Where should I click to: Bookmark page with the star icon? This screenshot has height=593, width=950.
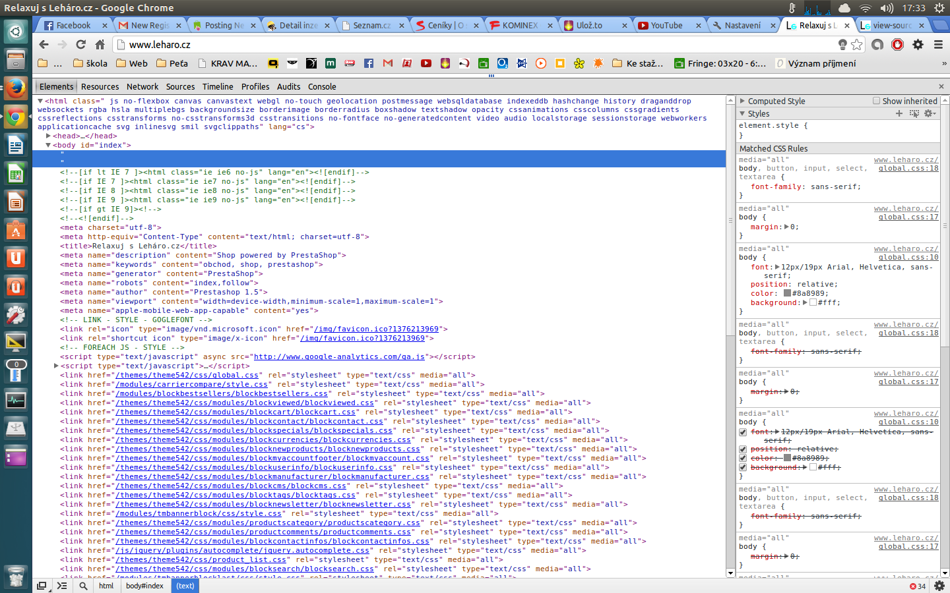(x=856, y=45)
